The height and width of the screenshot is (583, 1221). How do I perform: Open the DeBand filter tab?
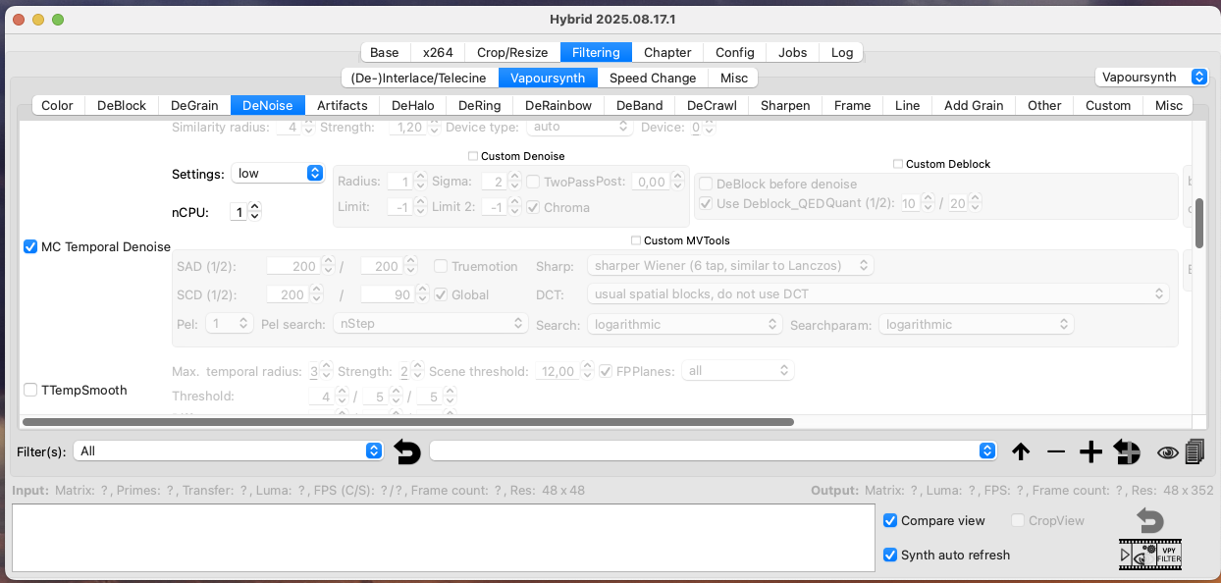(x=639, y=105)
